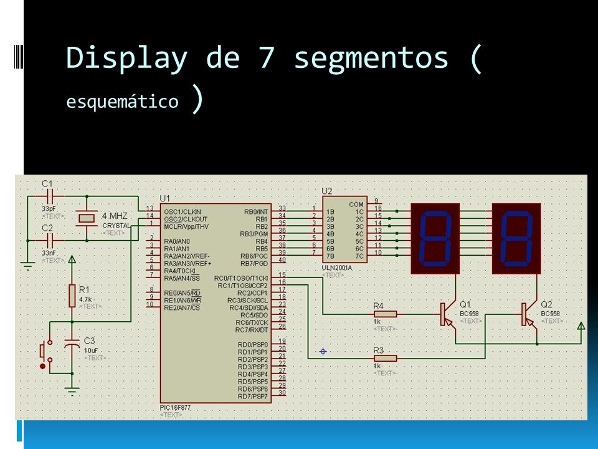The width and height of the screenshot is (598, 449).
Task: Click the blue origin crosshair marker
Action: 323,351
